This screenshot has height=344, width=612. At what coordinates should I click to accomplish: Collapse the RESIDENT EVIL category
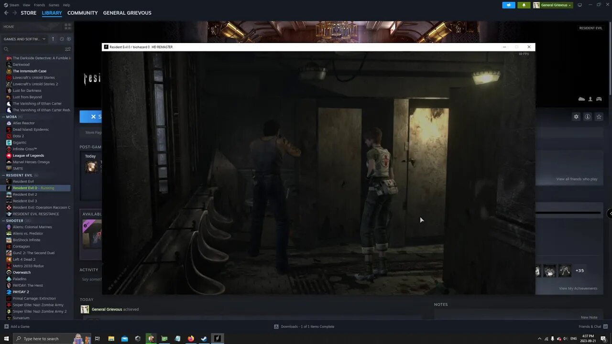coord(19,175)
